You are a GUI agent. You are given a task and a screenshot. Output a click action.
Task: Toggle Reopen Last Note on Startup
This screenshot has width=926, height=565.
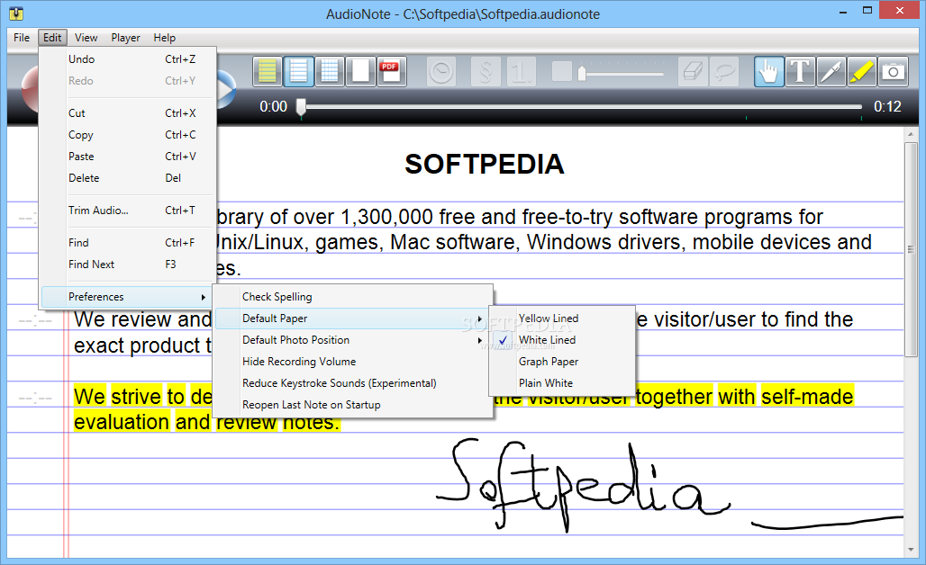[352, 405]
